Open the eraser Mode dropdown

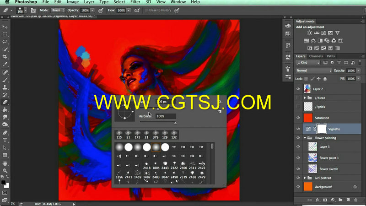(58, 10)
